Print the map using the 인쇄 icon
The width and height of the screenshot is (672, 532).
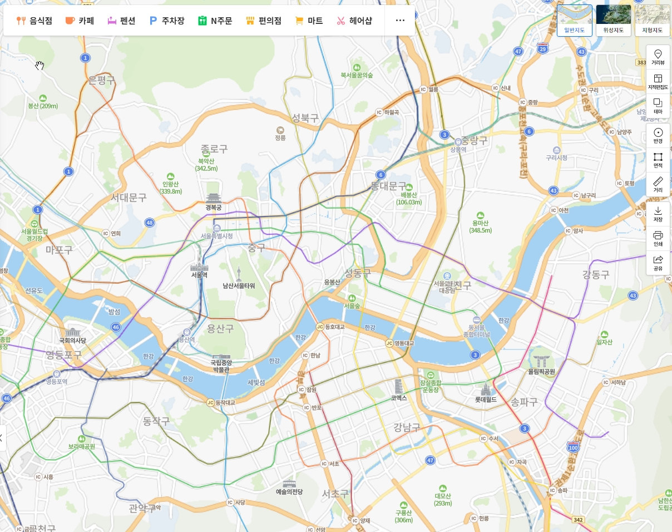(658, 239)
